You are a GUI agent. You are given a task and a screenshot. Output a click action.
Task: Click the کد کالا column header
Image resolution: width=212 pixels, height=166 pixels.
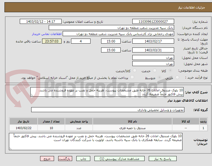point(186,121)
